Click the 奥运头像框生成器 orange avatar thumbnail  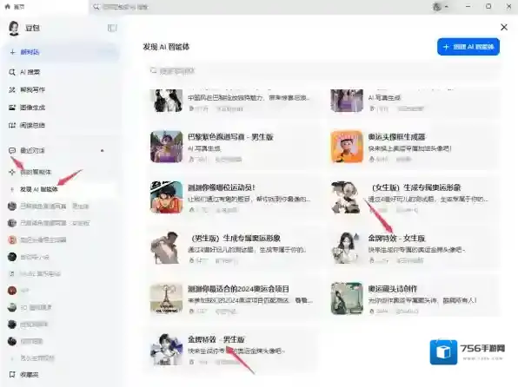coord(347,147)
